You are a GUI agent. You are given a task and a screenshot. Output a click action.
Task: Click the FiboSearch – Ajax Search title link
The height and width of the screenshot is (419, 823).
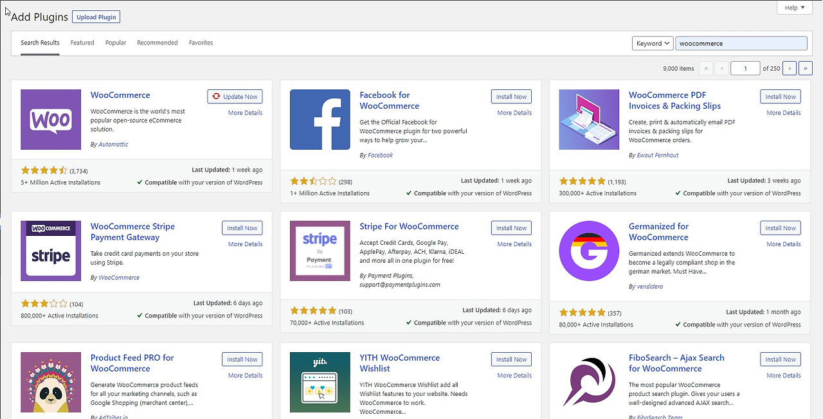tap(676, 363)
